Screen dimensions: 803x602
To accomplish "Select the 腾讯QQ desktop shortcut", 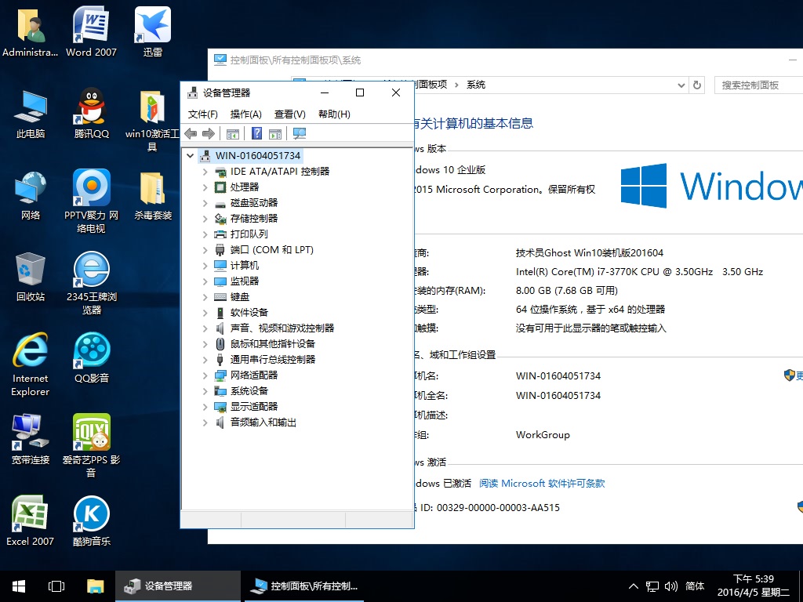I will [x=91, y=114].
